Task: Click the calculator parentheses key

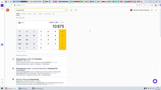Action: click(48, 31)
